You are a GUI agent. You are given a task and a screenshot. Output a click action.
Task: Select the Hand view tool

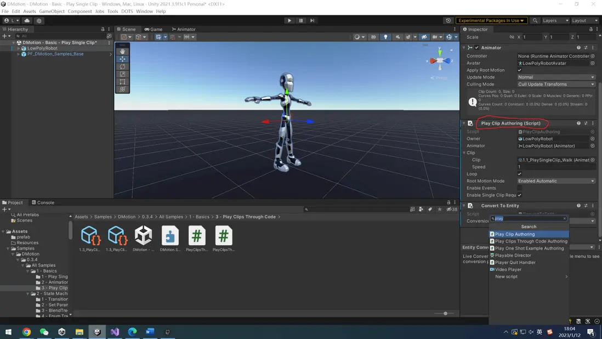pyautogui.click(x=122, y=51)
